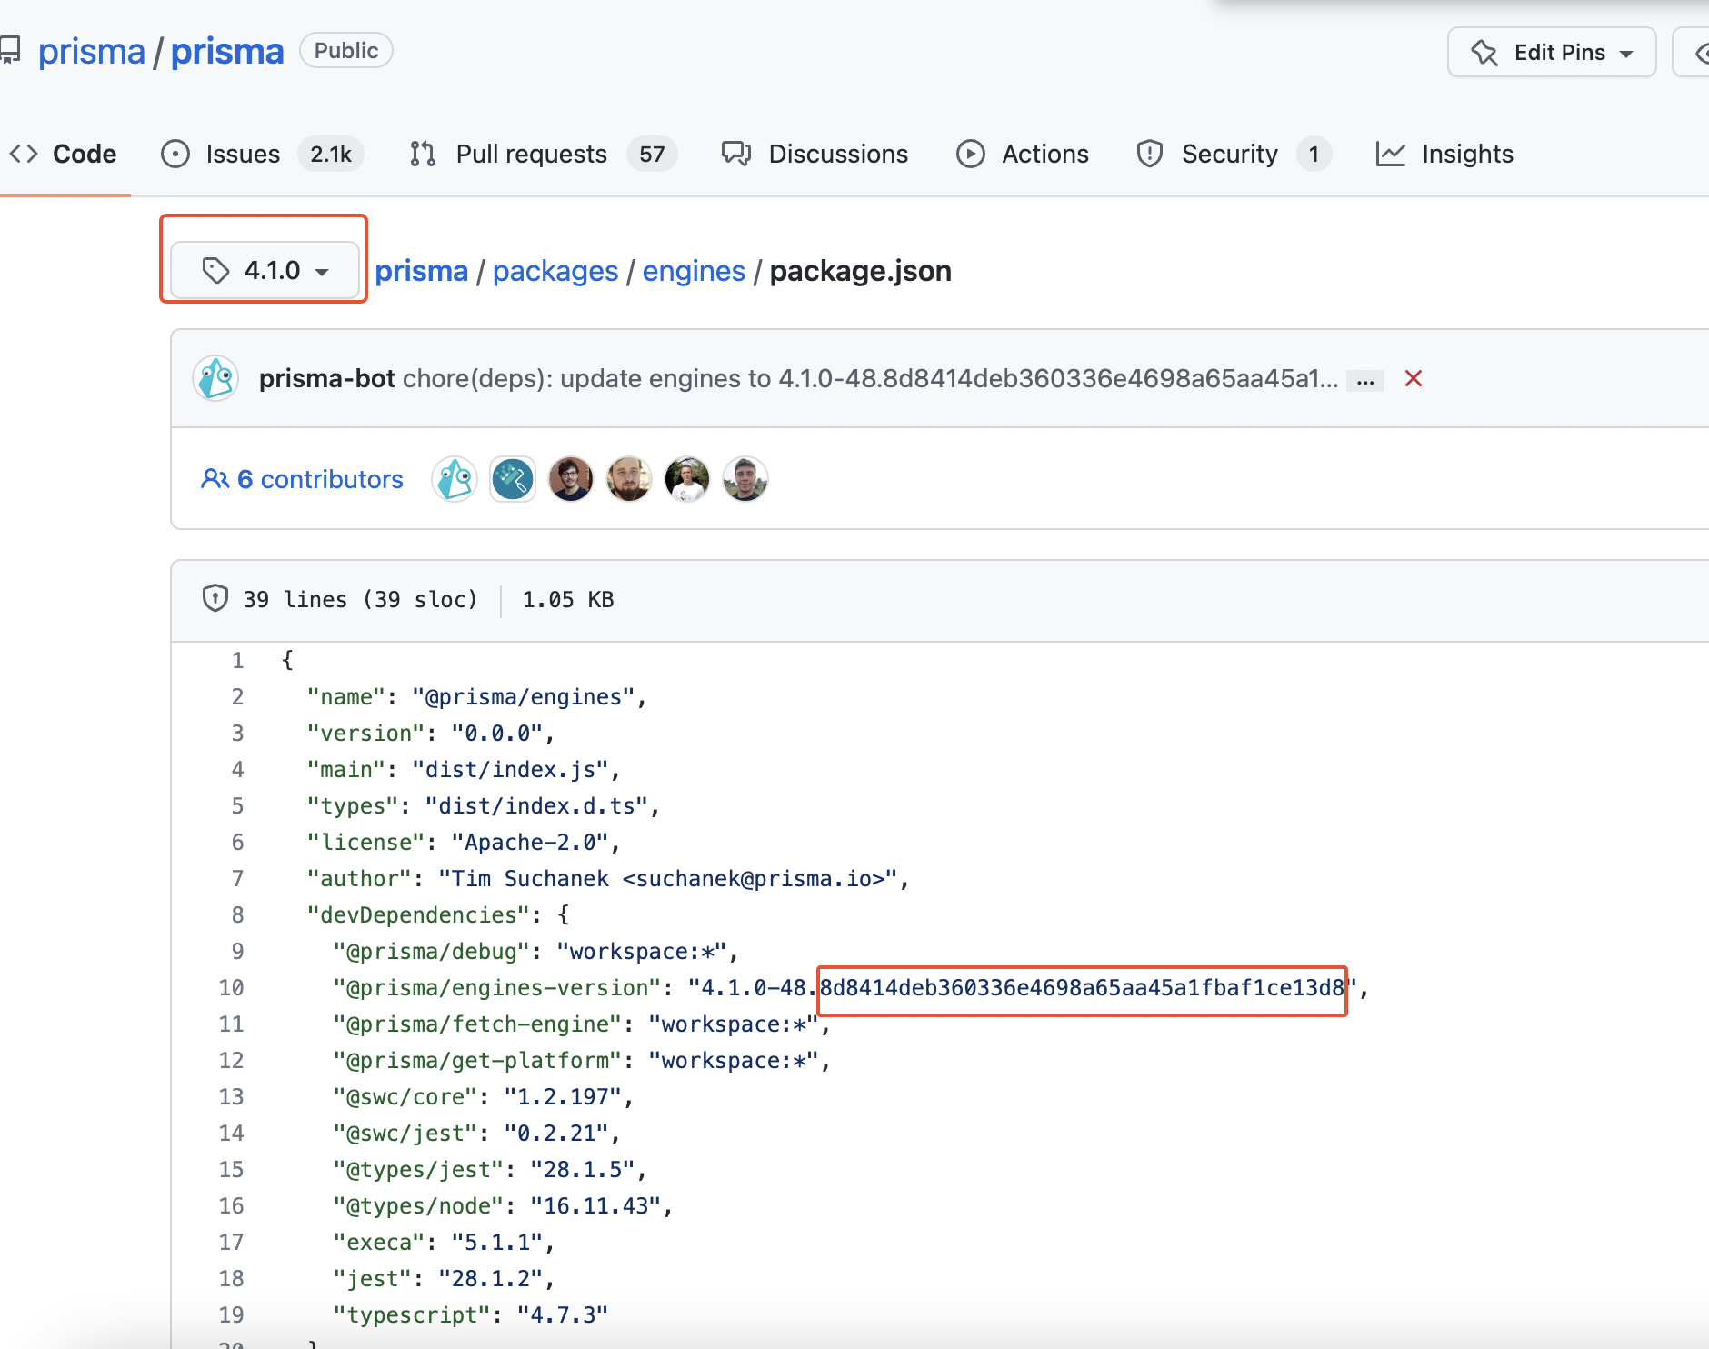
Task: Click the "4.7.3" typescript version text
Action: [562, 1314]
